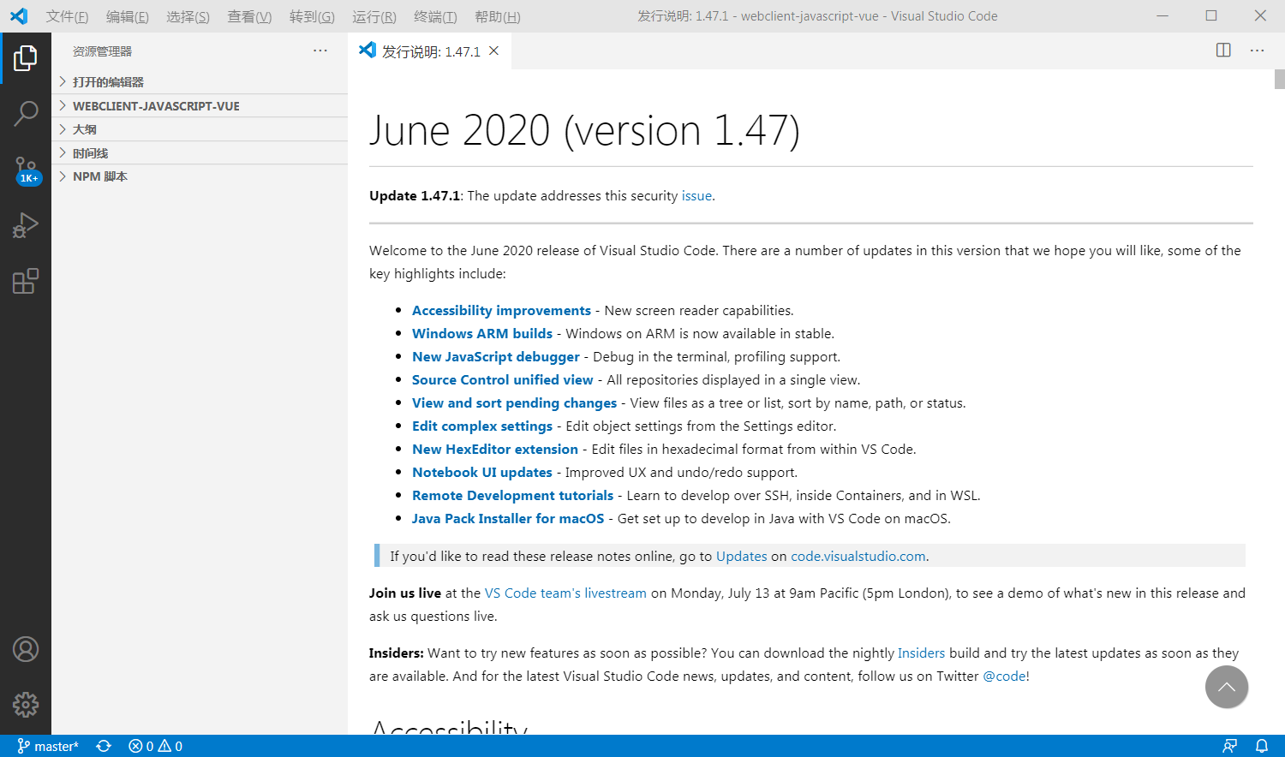Screen dimensions: 1285x757
Task: Open Notebook UI updates link
Action: [x=482, y=473]
